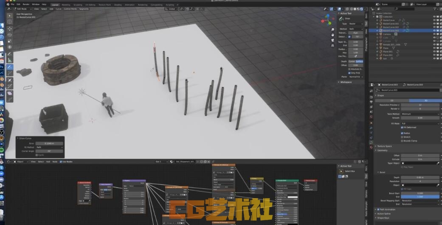Image resolution: width=442 pixels, height=225 pixels.
Task: Set draw Depth to Cursor
Action: point(352,61)
